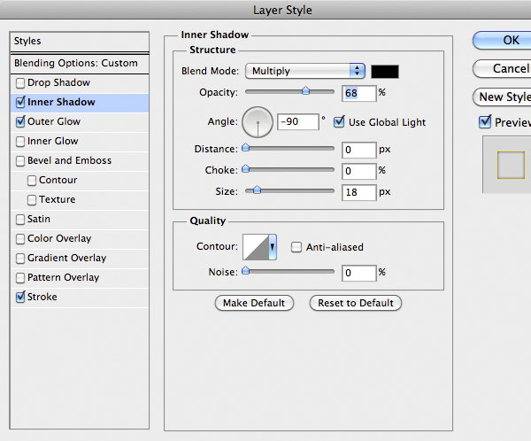Click the angle dial control
The height and width of the screenshot is (441, 531).
[x=258, y=122]
